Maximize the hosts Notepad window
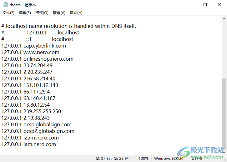Image resolution: width=227 pixels, height=162 pixels. pyautogui.click(x=205, y=5)
